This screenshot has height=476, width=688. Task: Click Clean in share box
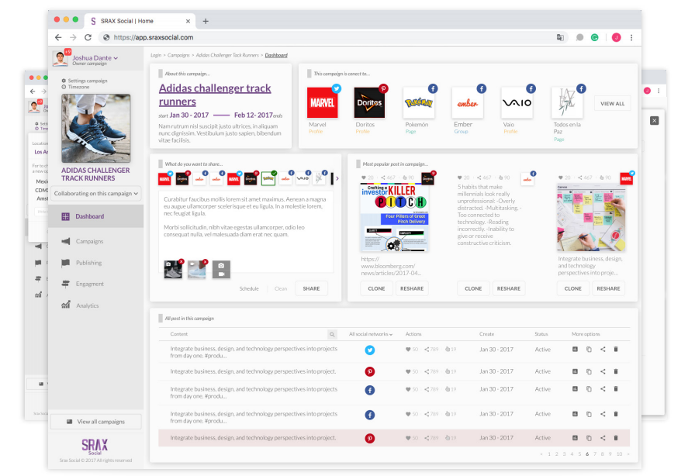coord(281,288)
